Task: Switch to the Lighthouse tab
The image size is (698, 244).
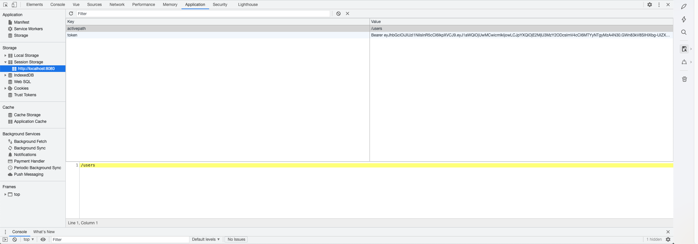Action: pyautogui.click(x=248, y=5)
